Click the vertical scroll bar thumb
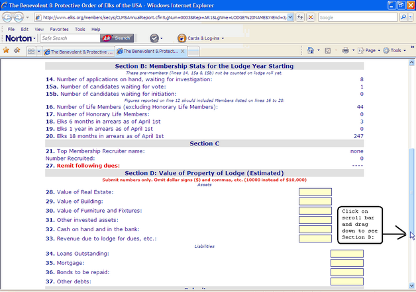 point(411,192)
